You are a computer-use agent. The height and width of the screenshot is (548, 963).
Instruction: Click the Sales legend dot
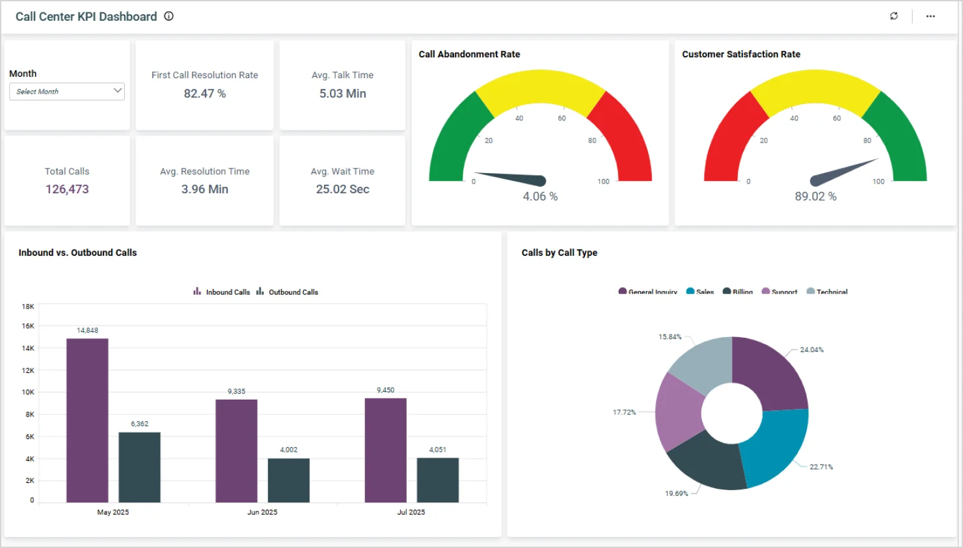(690, 292)
